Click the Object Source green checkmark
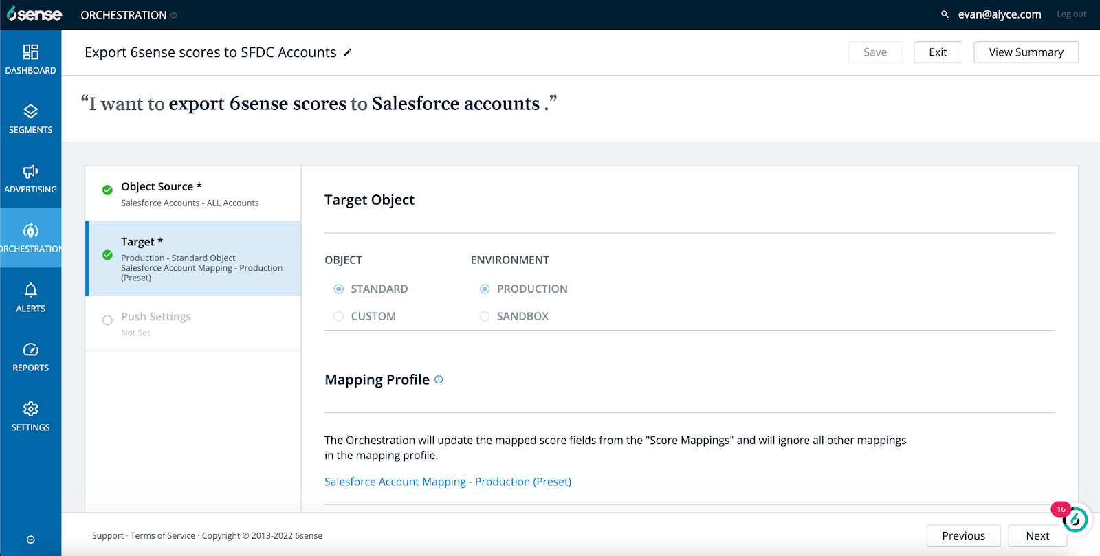1100x556 pixels. 107,190
